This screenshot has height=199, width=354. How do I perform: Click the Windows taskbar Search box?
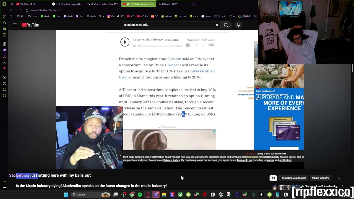tap(91, 195)
